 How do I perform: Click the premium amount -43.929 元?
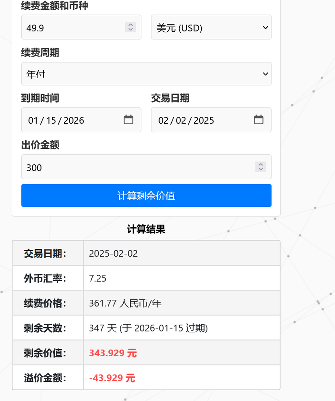coord(112,378)
